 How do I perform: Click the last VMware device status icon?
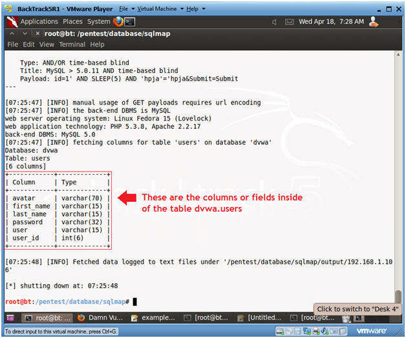coord(343,332)
